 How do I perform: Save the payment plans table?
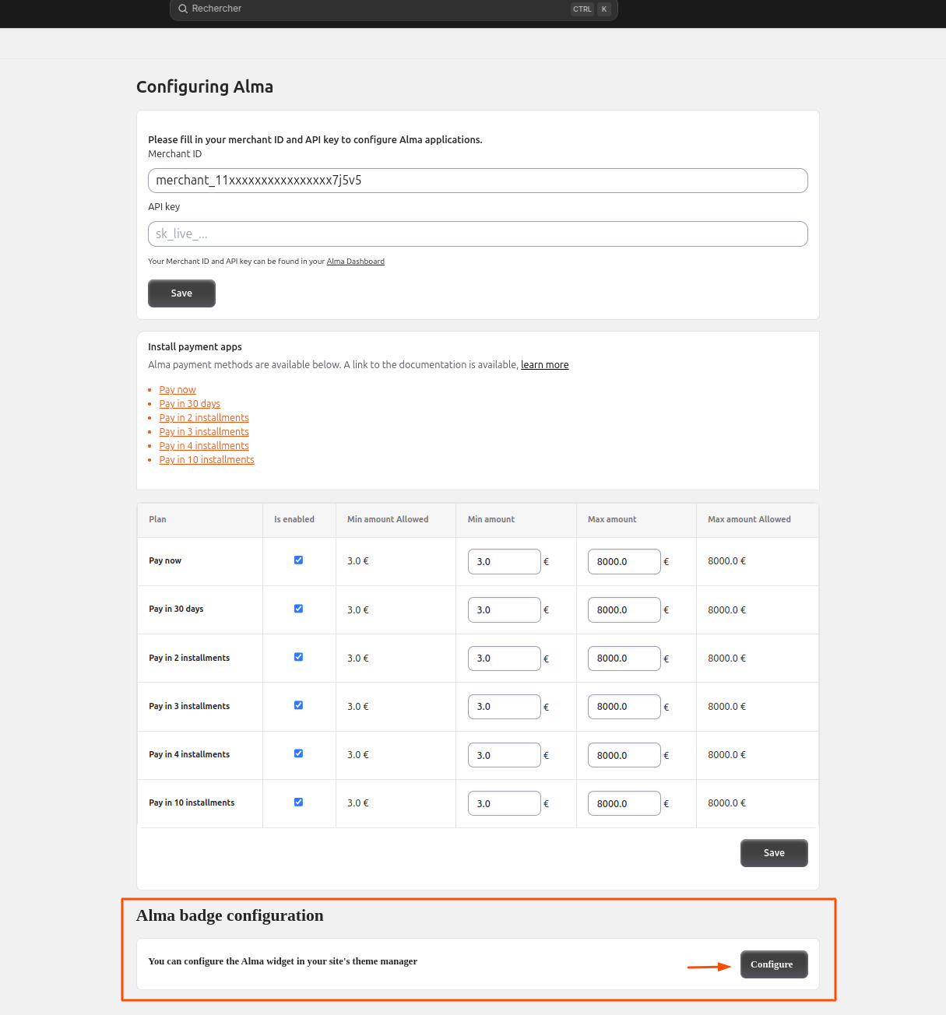pos(774,853)
